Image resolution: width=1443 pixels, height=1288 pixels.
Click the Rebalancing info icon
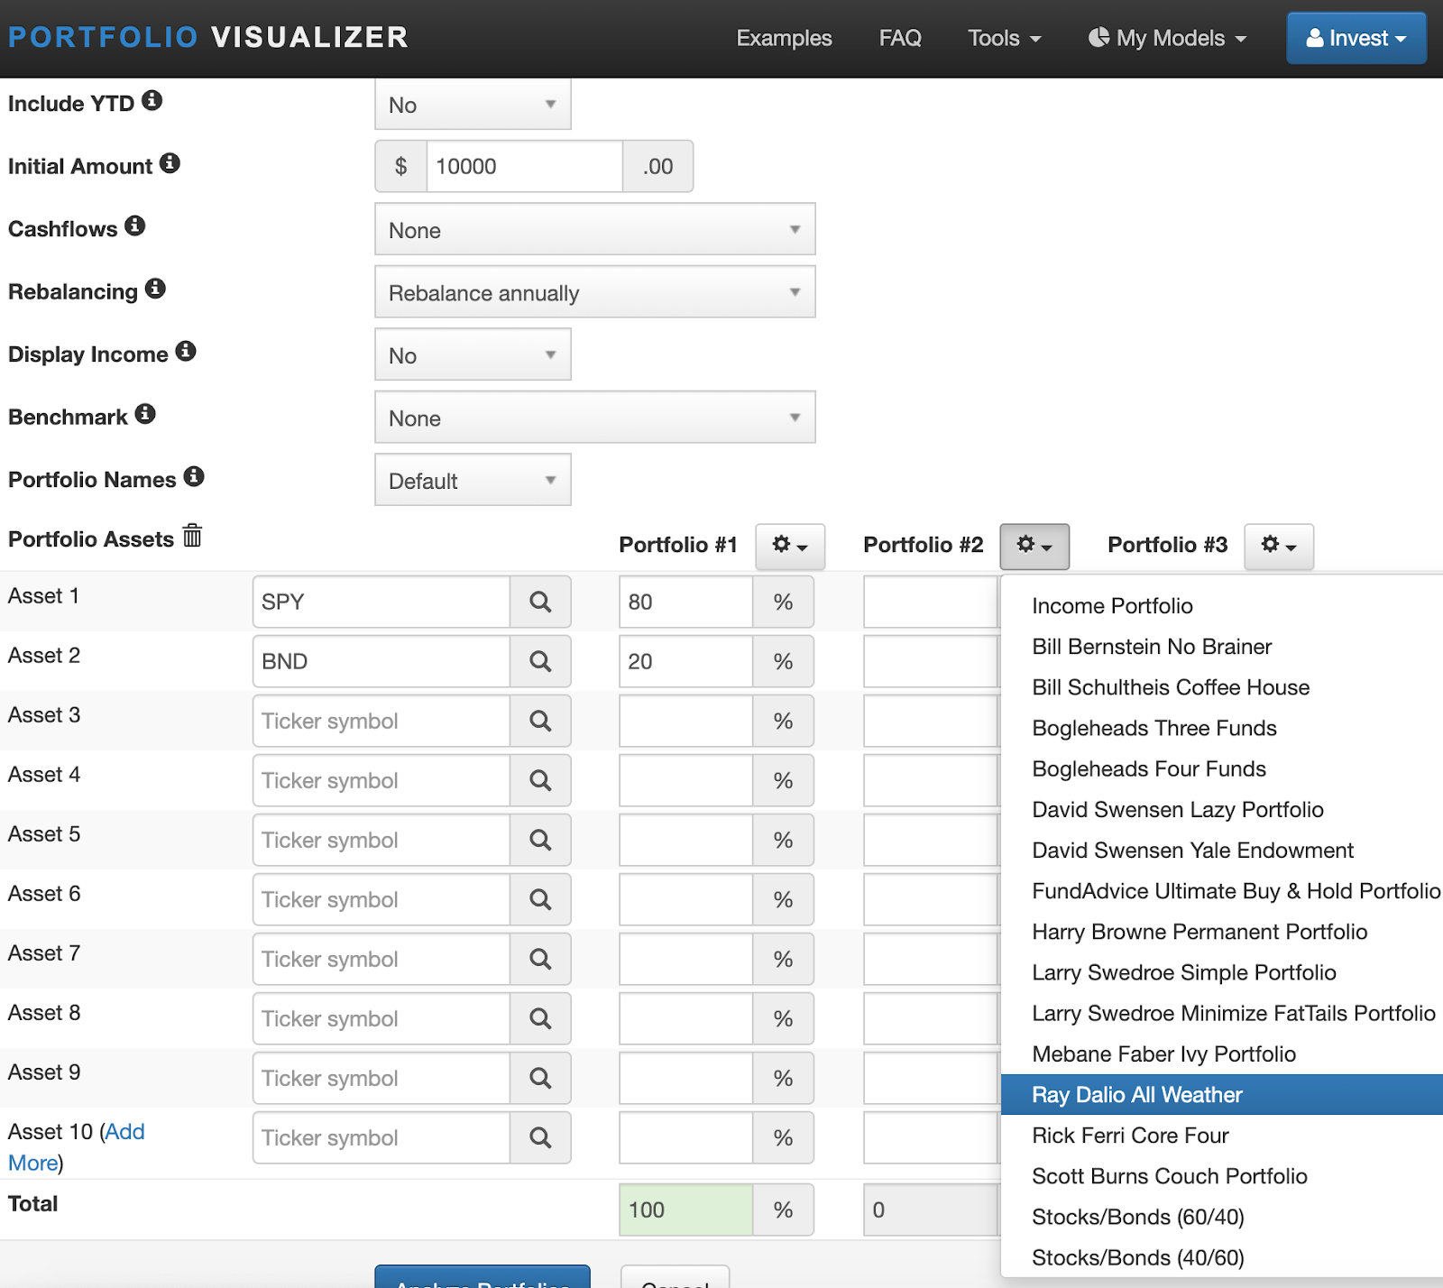(x=155, y=288)
